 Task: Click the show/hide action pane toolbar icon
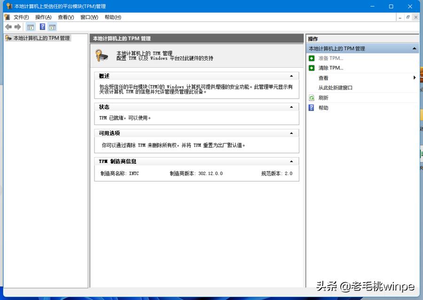tap(52, 27)
